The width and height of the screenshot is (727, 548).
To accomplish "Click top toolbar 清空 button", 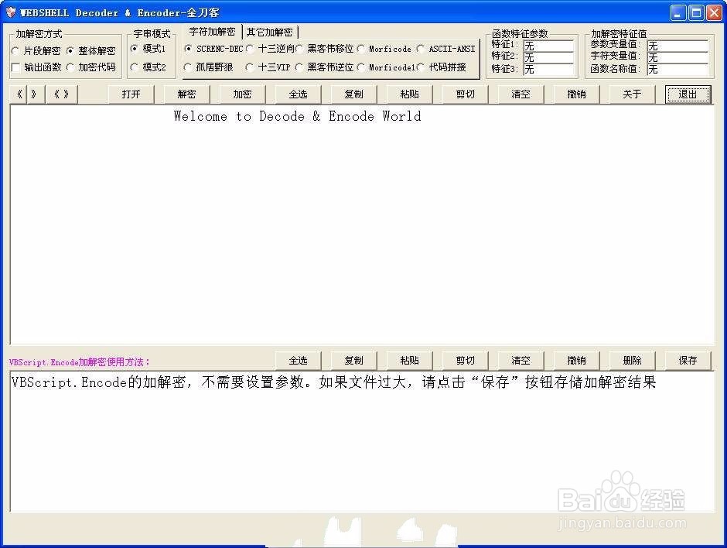I will coord(521,94).
